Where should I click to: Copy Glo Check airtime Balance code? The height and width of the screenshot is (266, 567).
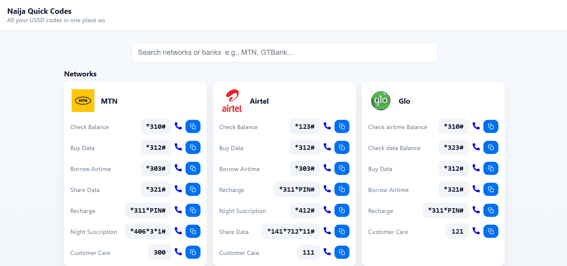(x=491, y=126)
